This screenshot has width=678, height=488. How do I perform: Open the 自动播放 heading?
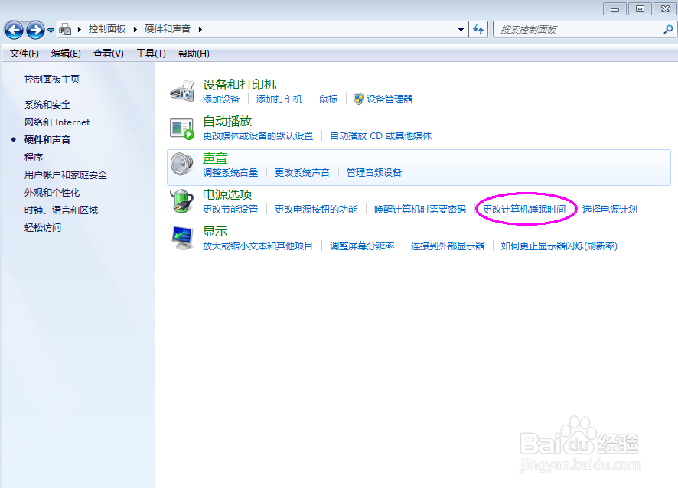tap(227, 122)
